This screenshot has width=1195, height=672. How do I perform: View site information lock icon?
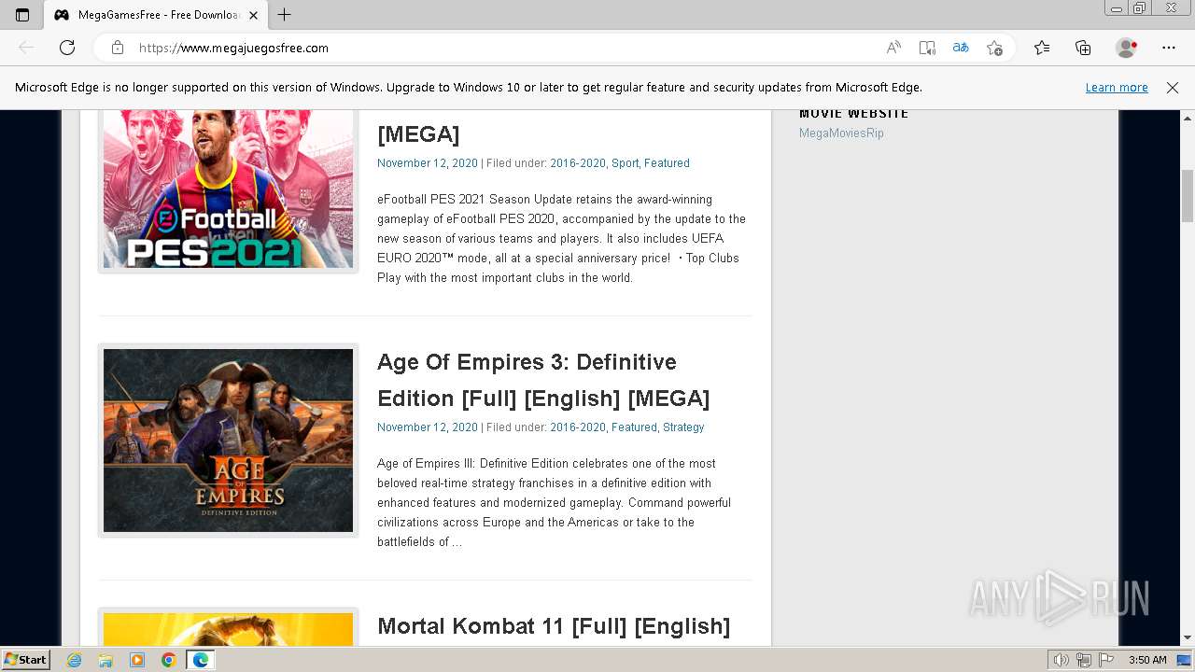tap(118, 48)
